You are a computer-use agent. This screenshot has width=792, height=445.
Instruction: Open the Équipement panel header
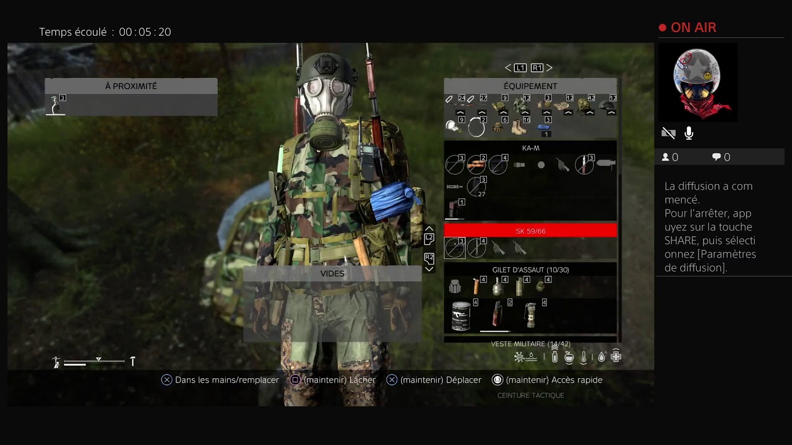530,86
